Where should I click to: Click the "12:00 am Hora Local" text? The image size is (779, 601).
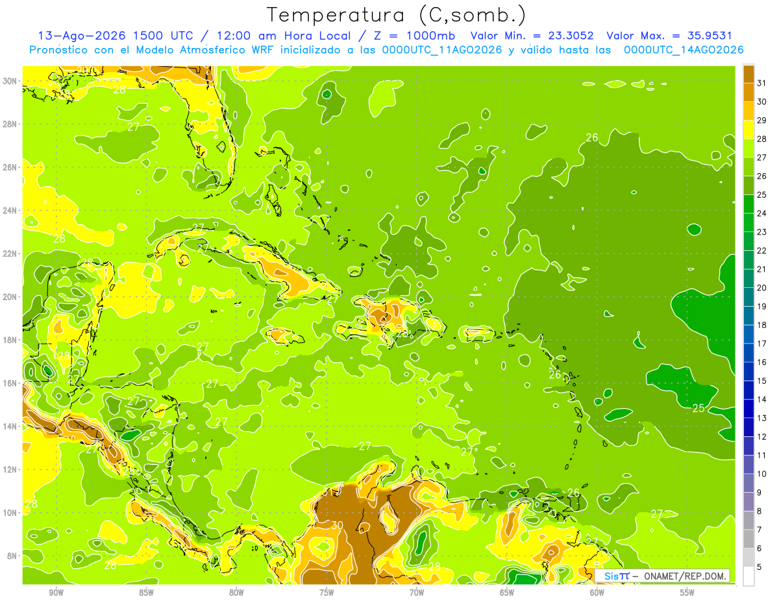pos(285,36)
